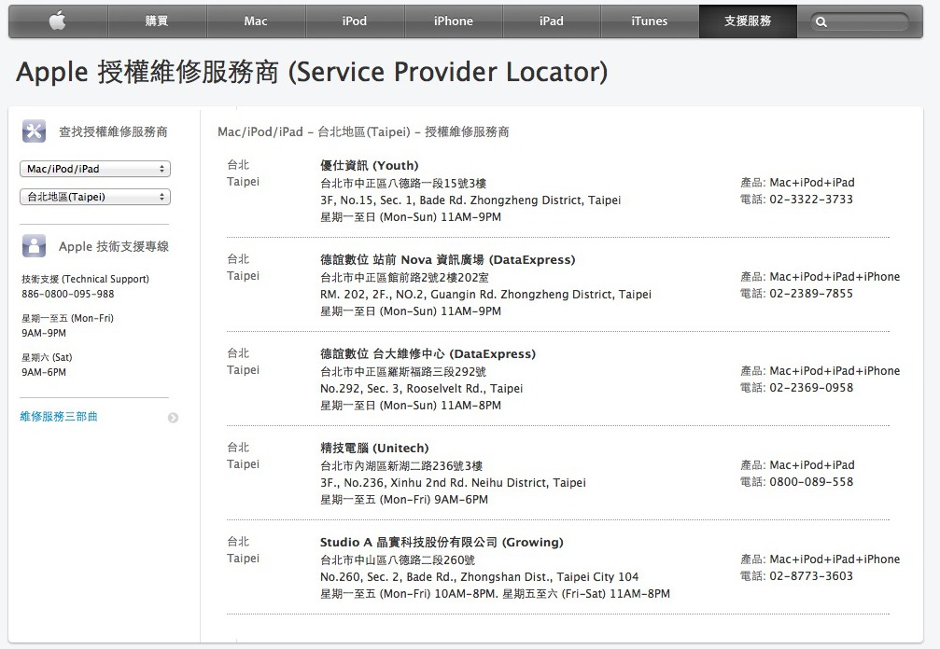The image size is (940, 649).
Task: Click address 3F, No.15, Sec. 1, Bade Rd.
Action: point(470,200)
